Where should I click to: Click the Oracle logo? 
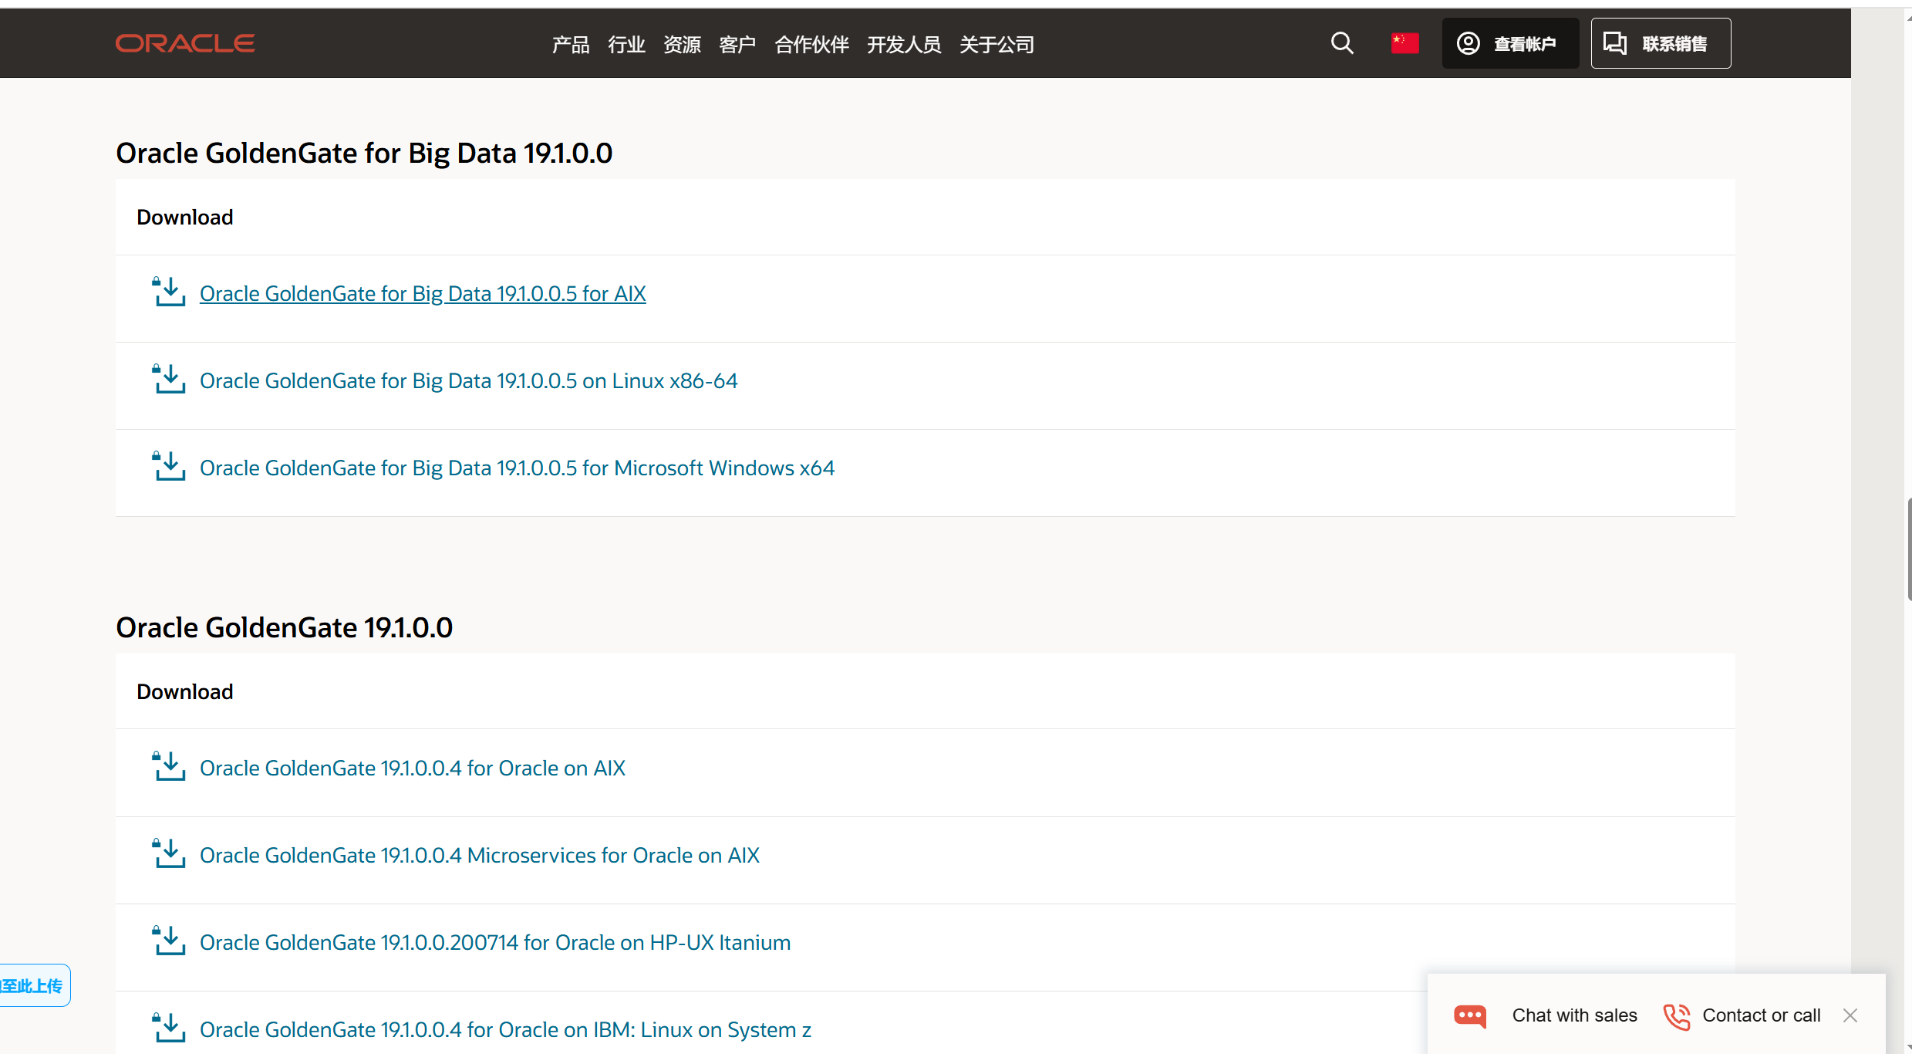coord(185,43)
